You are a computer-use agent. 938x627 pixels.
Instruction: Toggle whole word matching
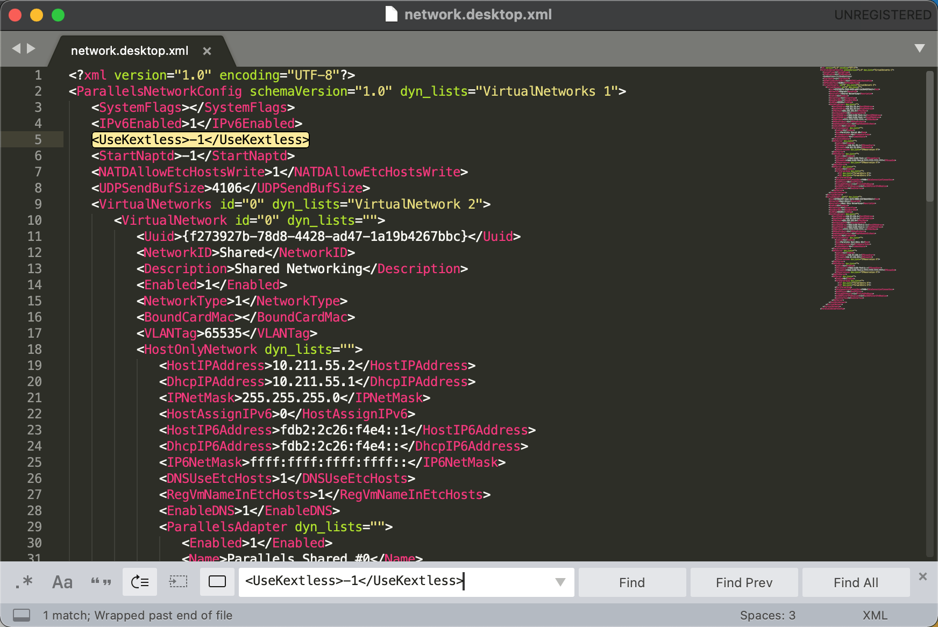pos(101,582)
